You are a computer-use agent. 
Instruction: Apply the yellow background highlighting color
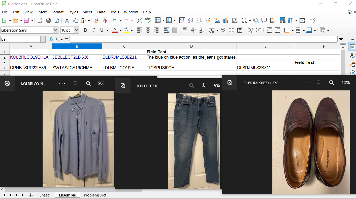[x=126, y=30]
